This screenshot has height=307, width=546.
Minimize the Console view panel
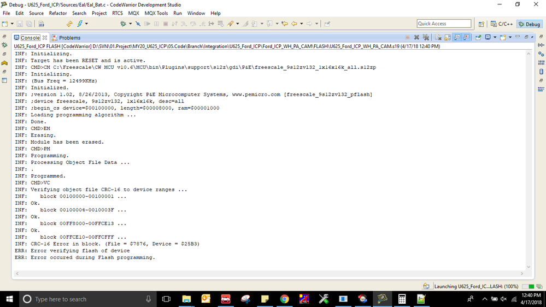coord(518,37)
